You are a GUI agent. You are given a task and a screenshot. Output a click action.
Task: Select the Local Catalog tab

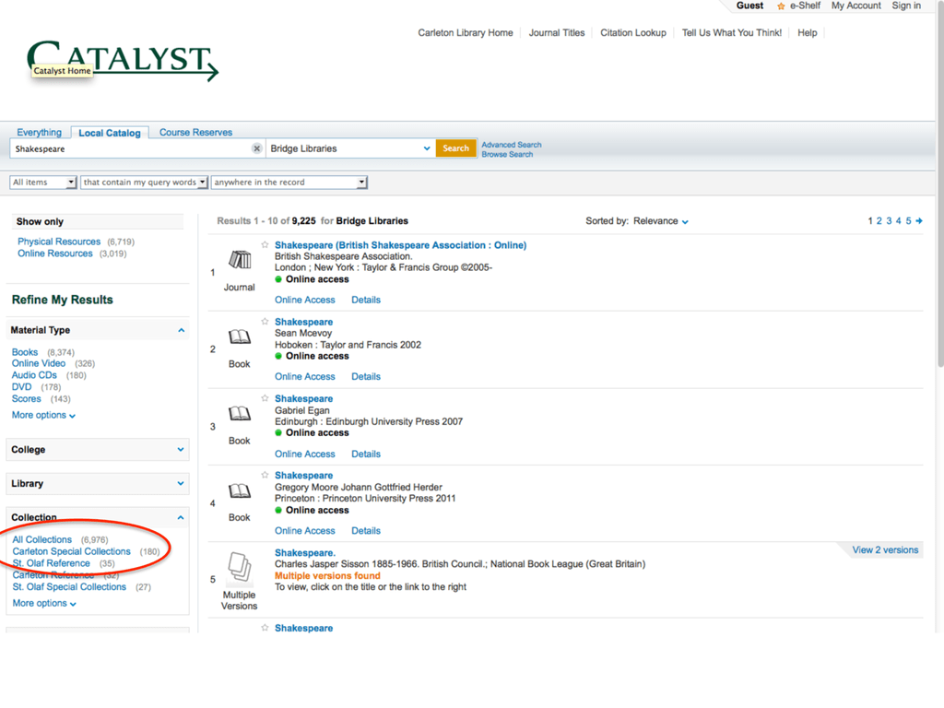[x=110, y=133]
